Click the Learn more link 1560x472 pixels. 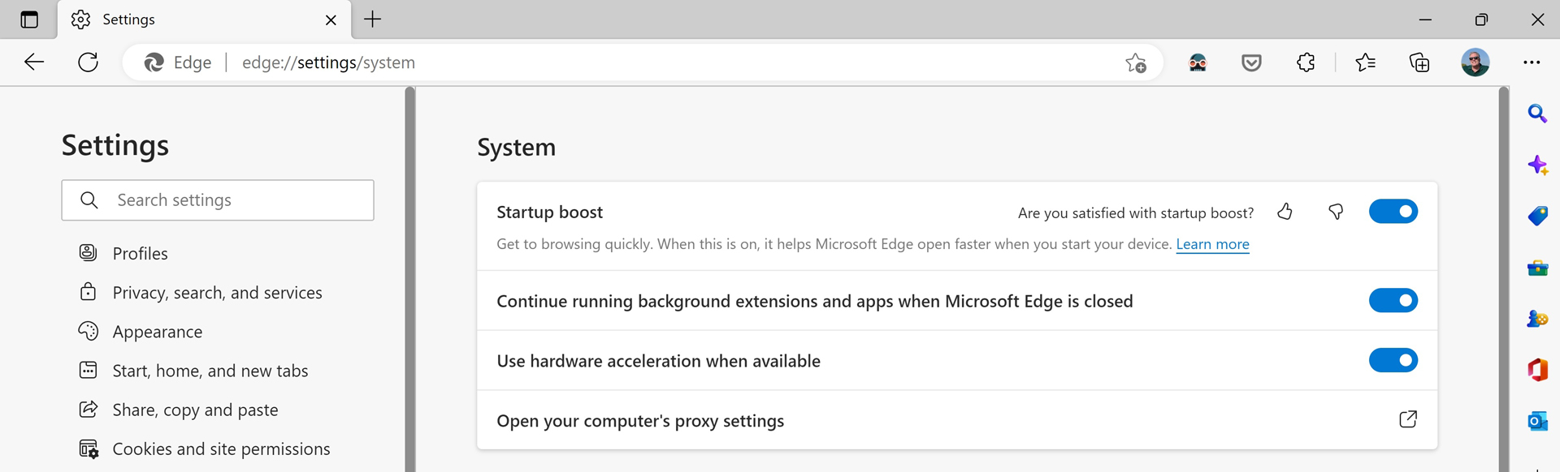(x=1212, y=244)
